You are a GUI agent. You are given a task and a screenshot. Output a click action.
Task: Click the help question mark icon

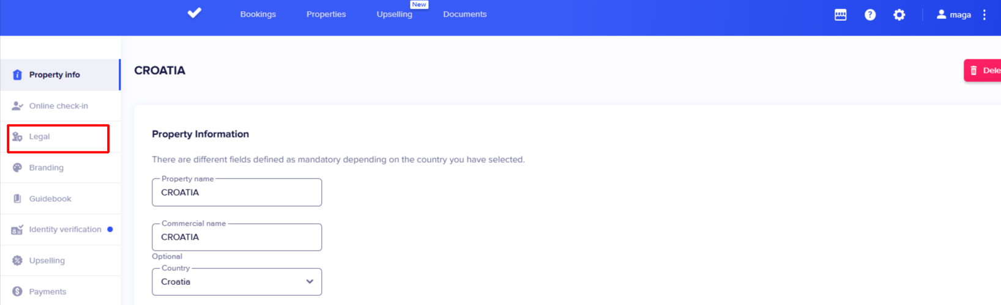869,15
